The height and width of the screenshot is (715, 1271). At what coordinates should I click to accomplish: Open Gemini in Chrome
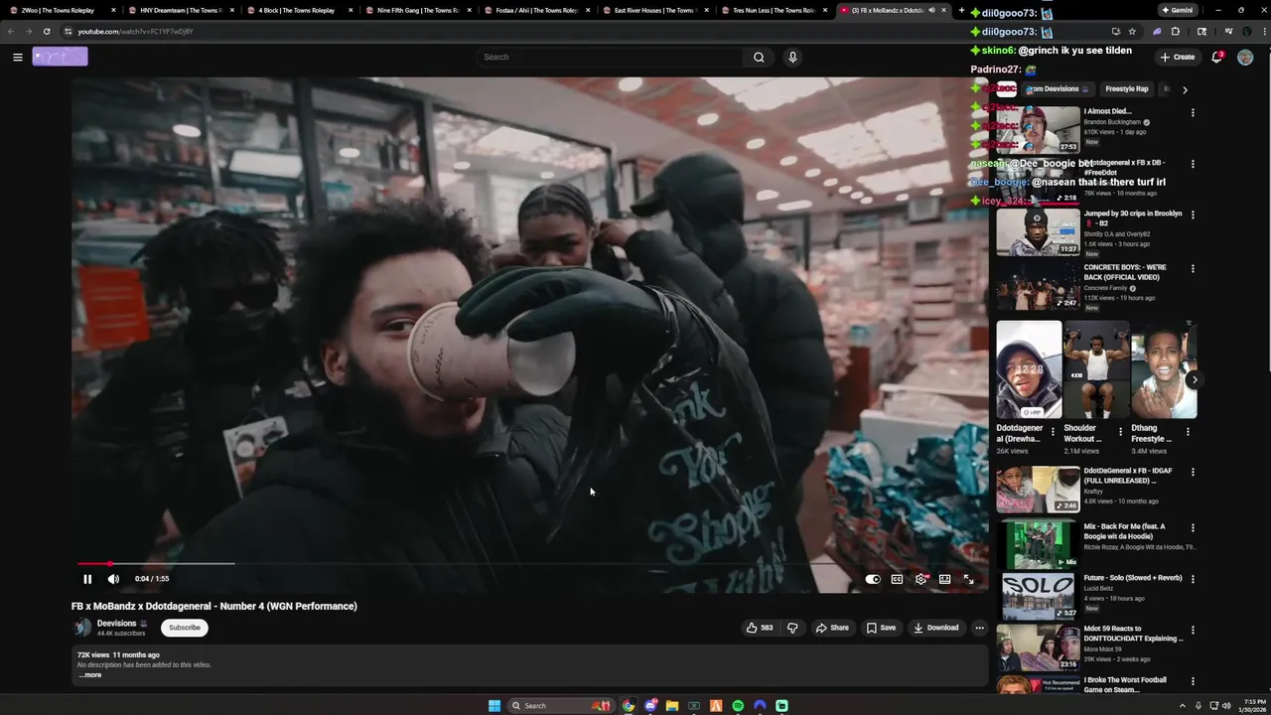(x=1178, y=10)
